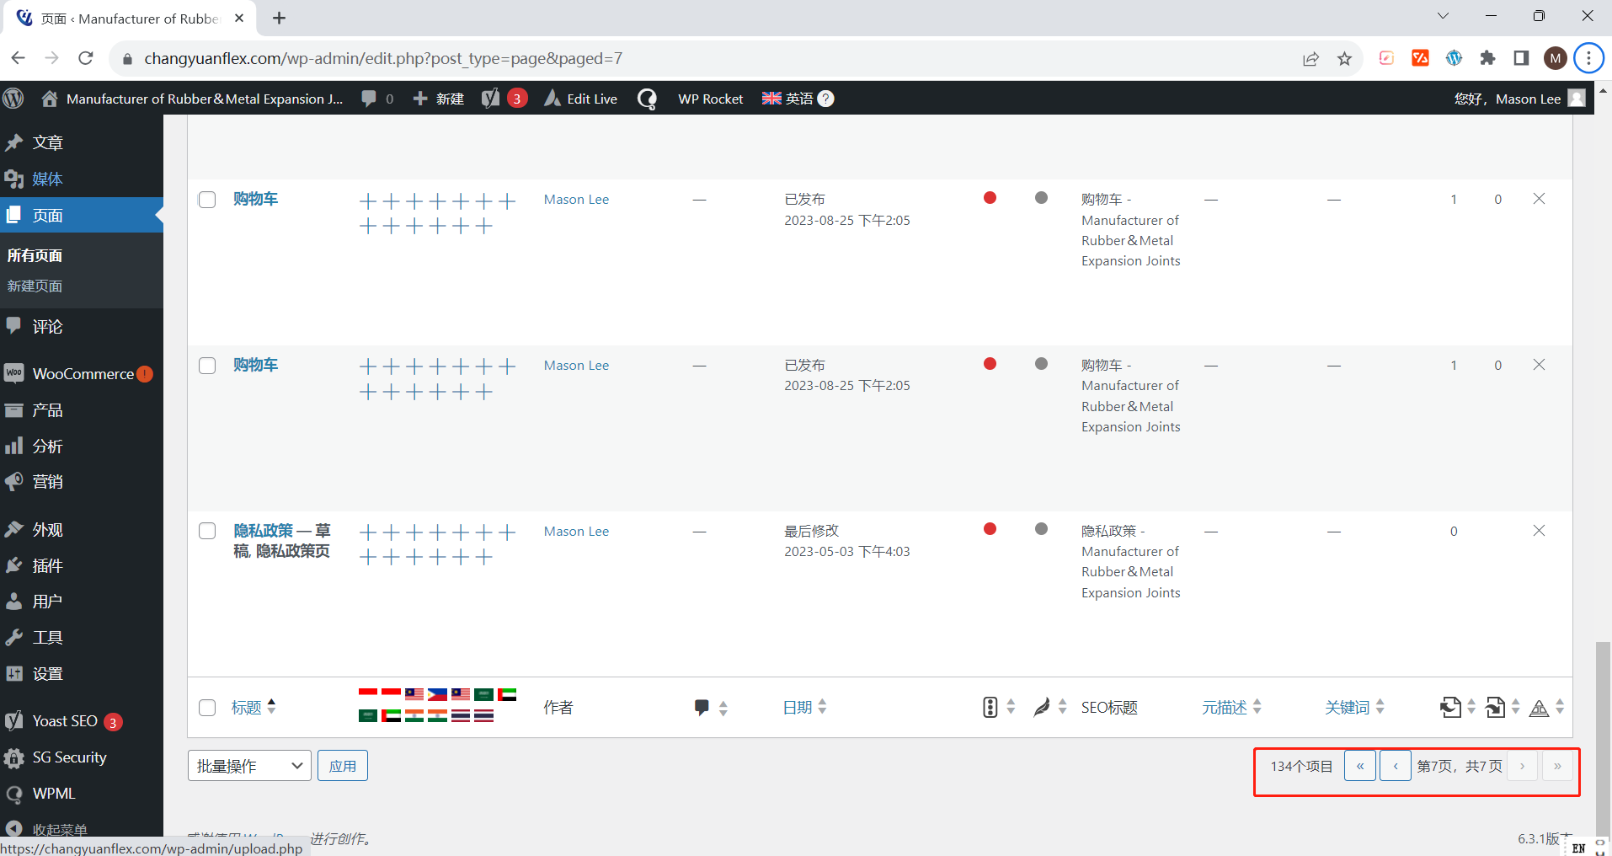Click the site home icon in admin bar

pyautogui.click(x=50, y=99)
